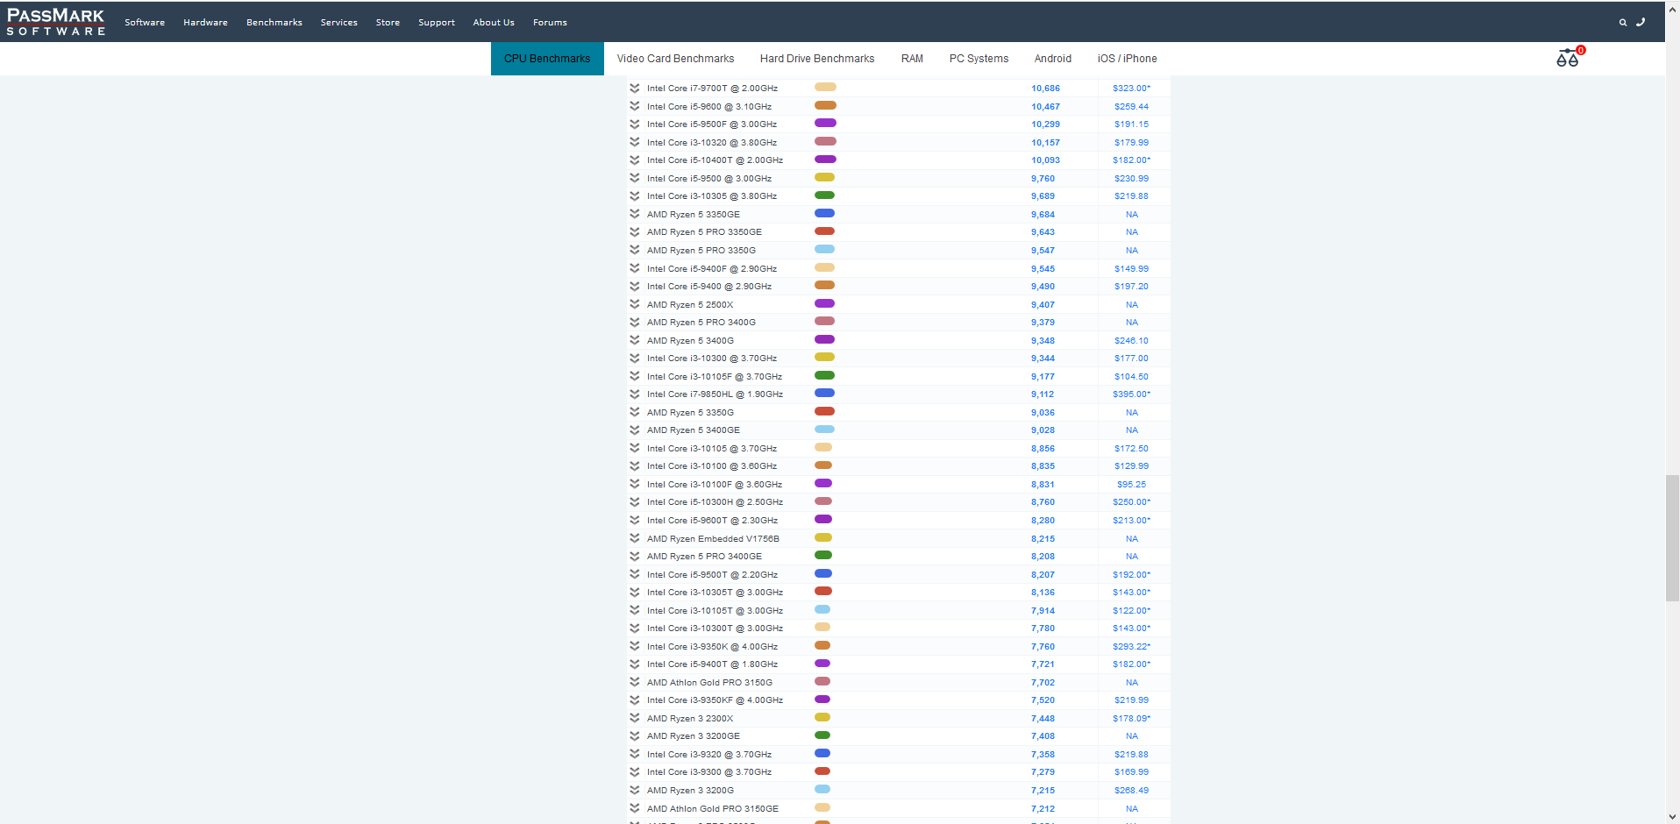Switch to Hard Drive Benchmarks tab

point(816,59)
